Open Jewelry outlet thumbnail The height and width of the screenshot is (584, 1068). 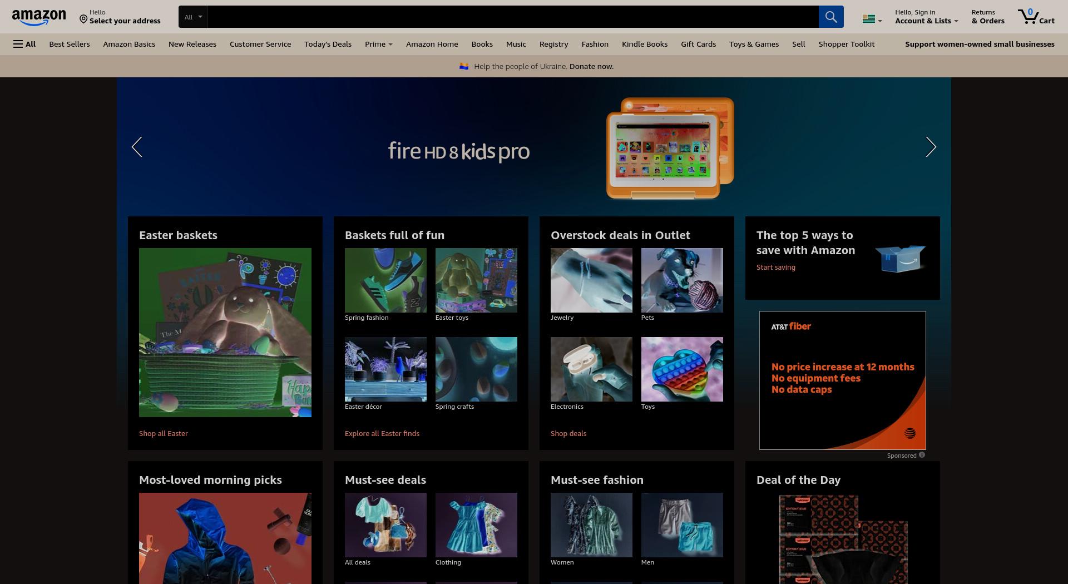pyautogui.click(x=591, y=280)
